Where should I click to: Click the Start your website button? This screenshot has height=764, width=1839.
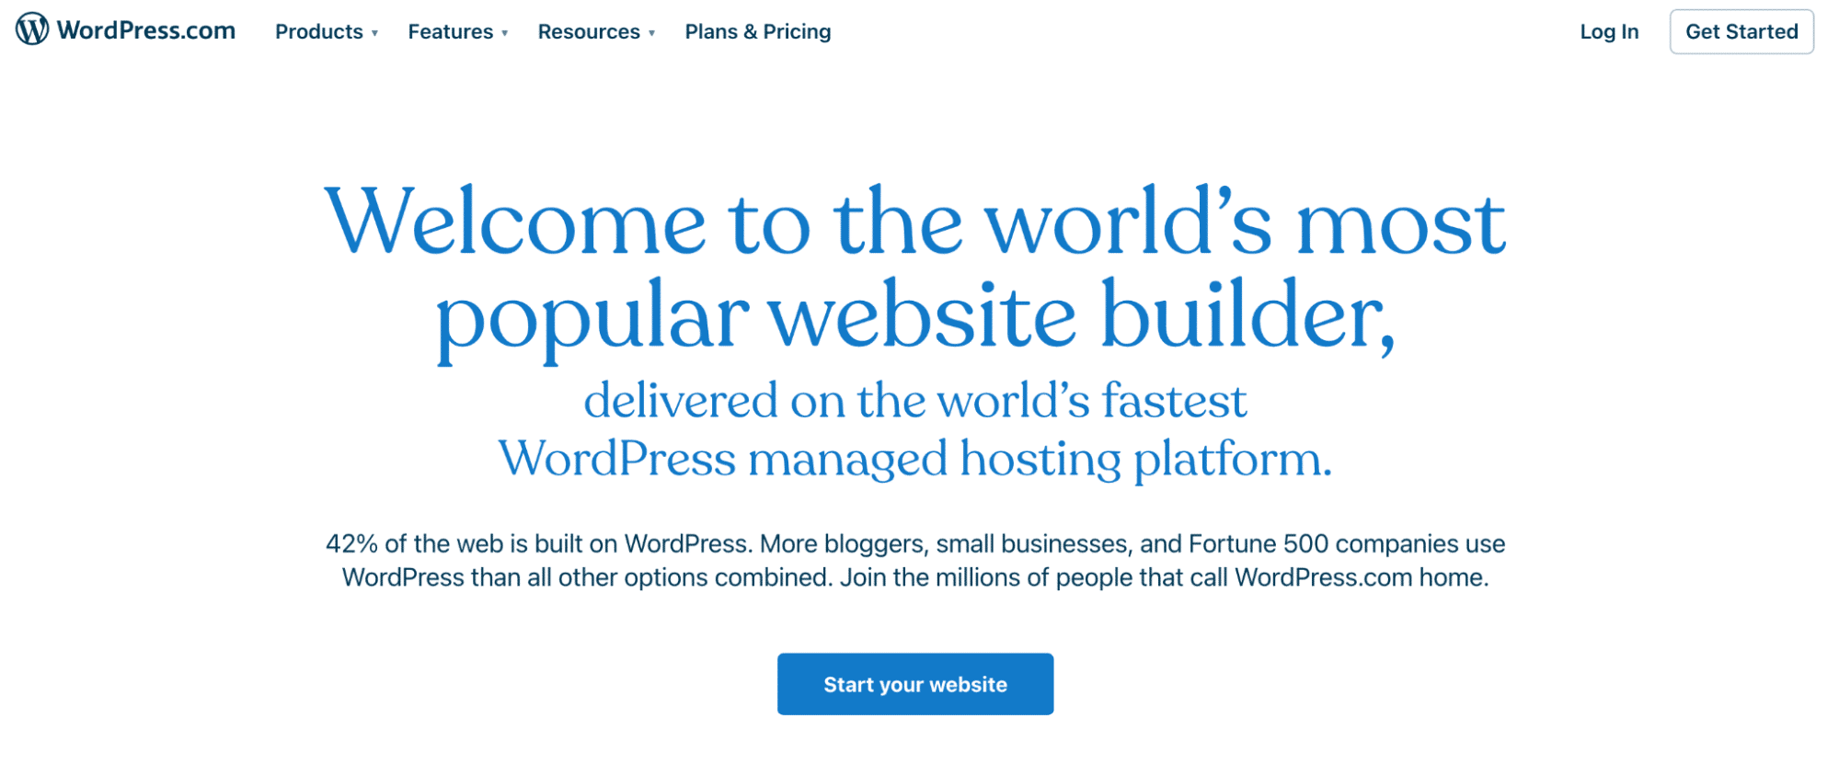(x=915, y=684)
